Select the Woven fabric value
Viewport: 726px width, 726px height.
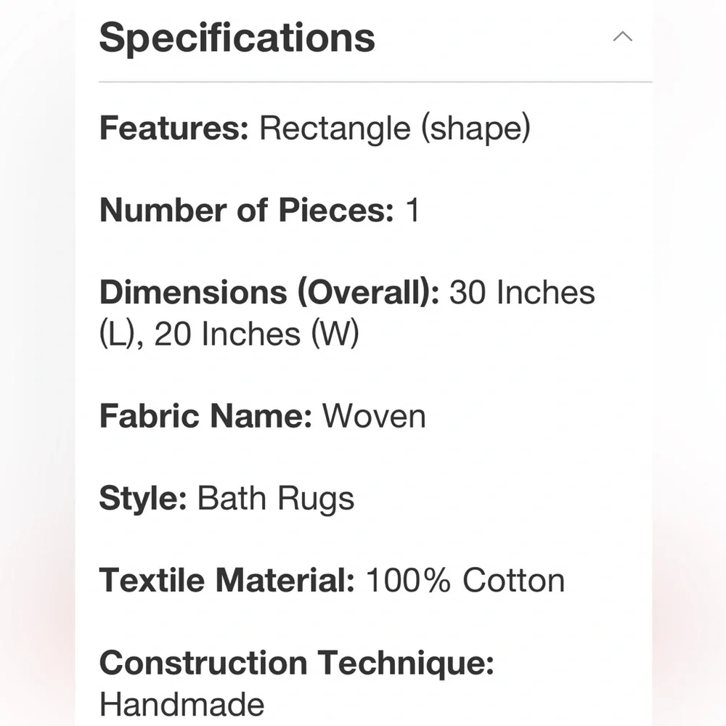[374, 416]
